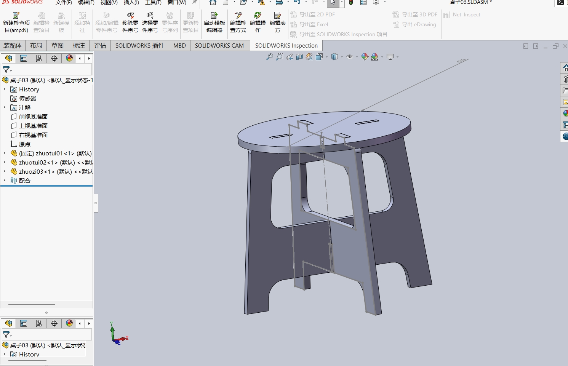
Task: Expand the zhuotui02<1> component node
Action: coord(5,162)
